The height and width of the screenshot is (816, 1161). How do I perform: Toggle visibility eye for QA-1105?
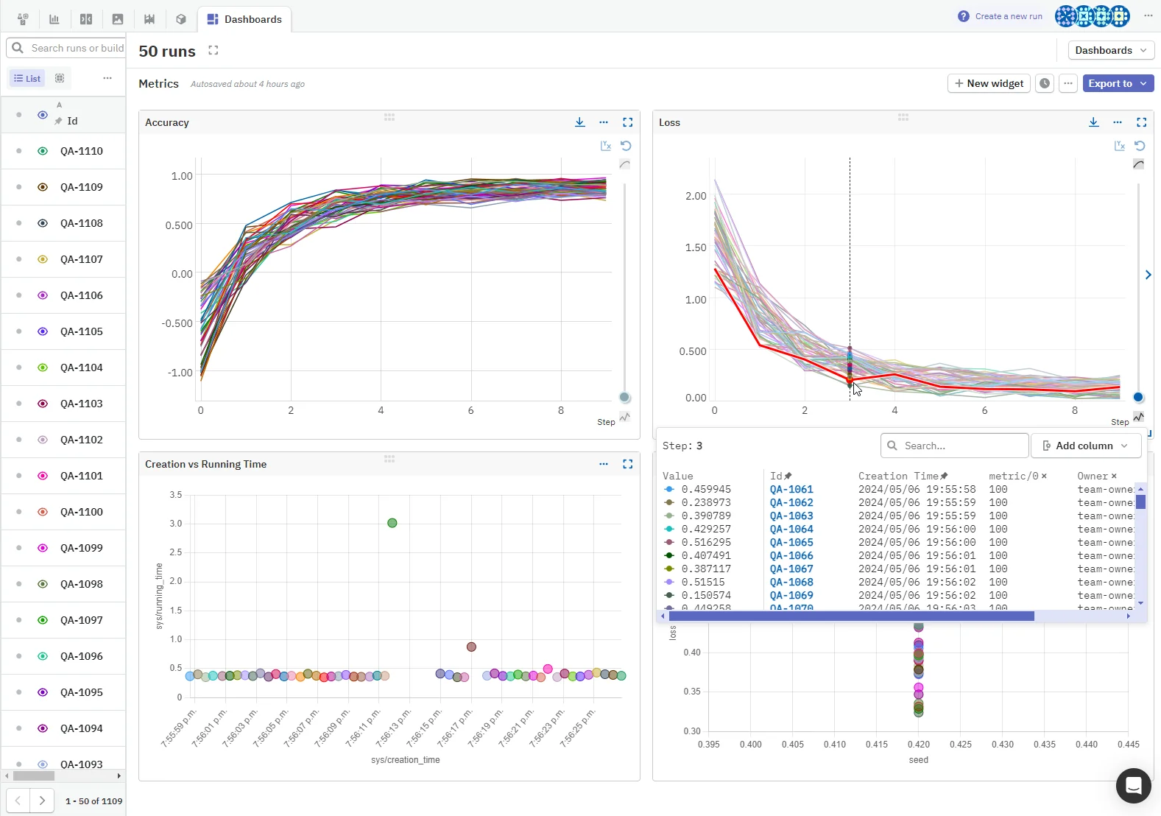[43, 331]
